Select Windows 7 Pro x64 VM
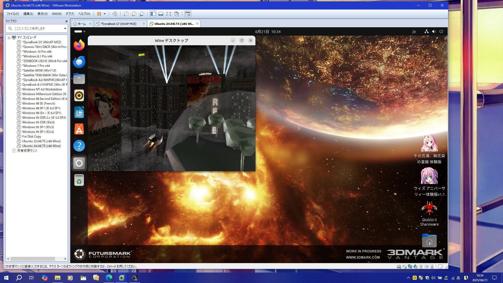503x283 pixels. [36, 66]
